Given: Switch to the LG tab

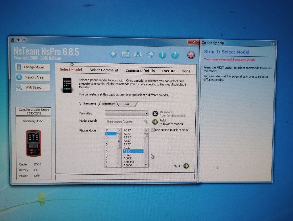Looking at the screenshot, I should point(127,104).
